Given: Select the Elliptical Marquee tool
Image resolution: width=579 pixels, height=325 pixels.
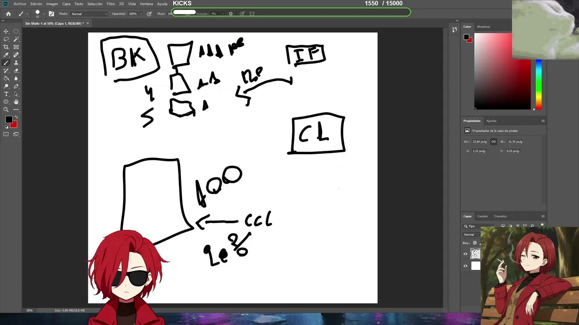Looking at the screenshot, I should 16,31.
